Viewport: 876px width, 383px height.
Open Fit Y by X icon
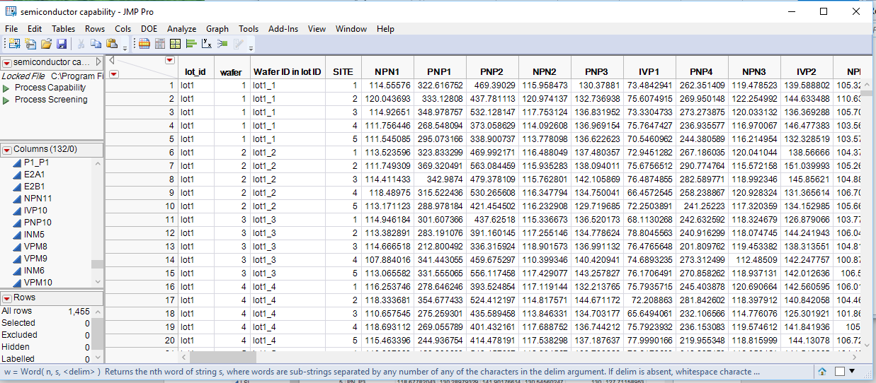pos(207,44)
